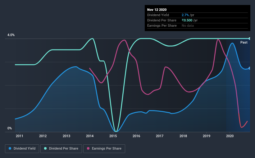The width and height of the screenshot is (255, 158).
Task: Click the Dividend Yield endpoint marker
Action: point(249,68)
